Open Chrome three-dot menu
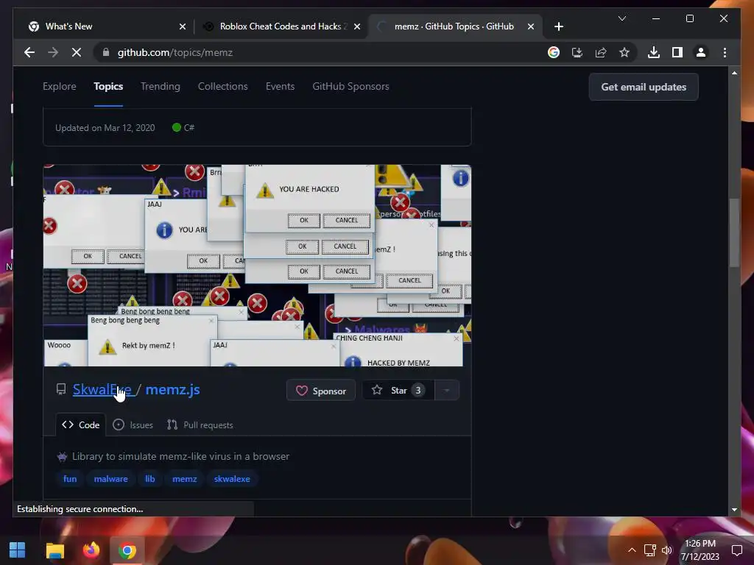This screenshot has width=754, height=565. (x=725, y=52)
